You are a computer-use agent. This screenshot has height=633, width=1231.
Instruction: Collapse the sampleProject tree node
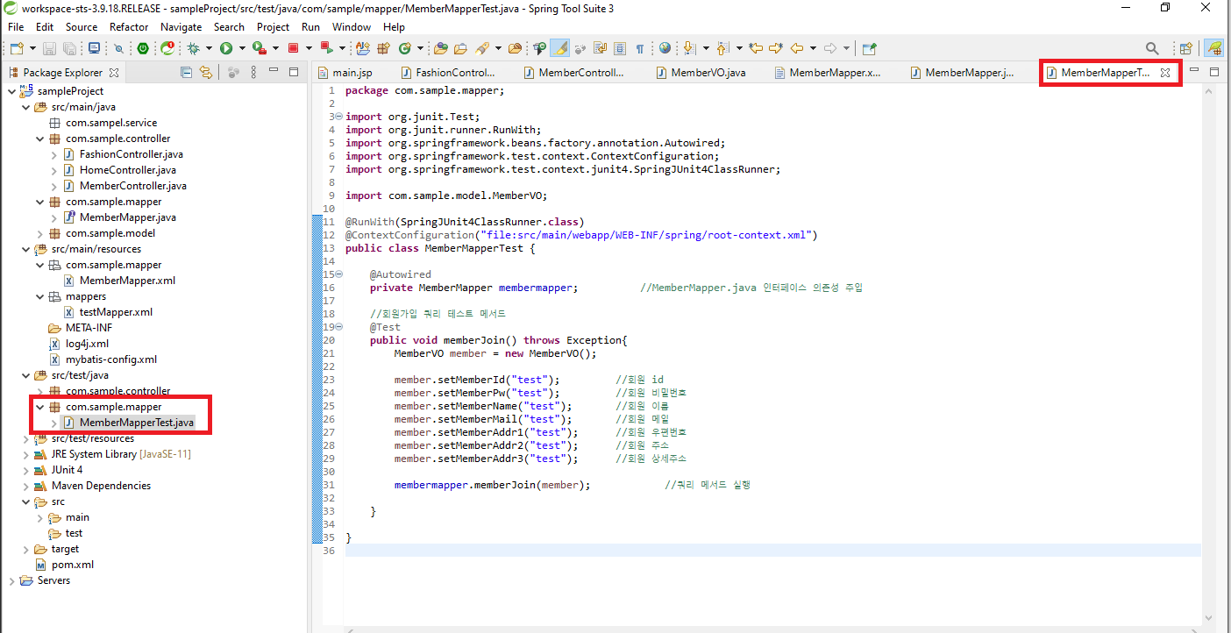(11, 91)
